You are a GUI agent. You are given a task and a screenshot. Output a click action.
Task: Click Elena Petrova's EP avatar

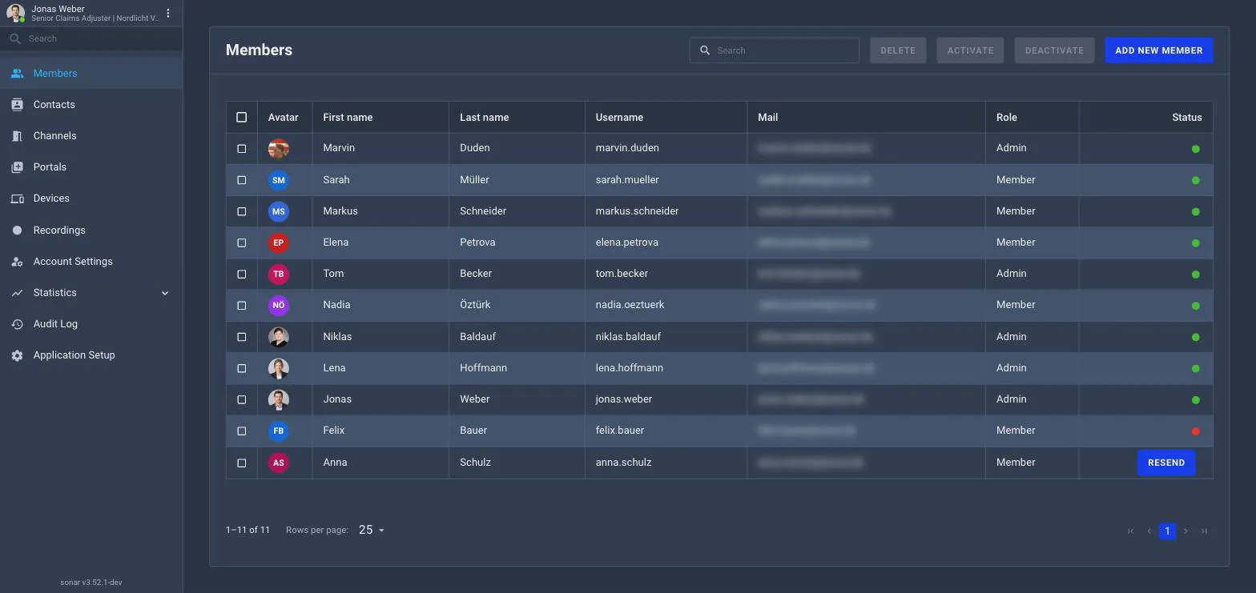pos(278,242)
